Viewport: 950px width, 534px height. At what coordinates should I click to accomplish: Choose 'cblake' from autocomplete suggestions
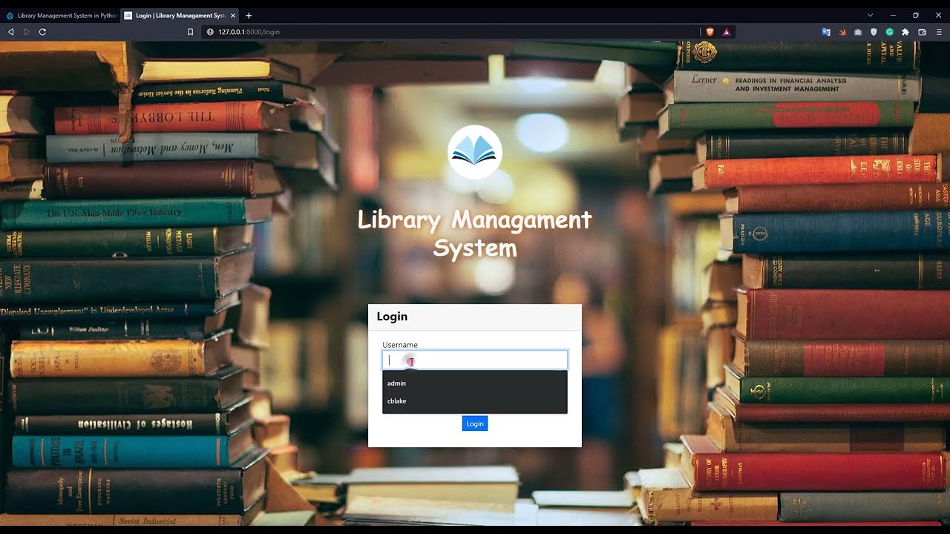click(x=475, y=401)
